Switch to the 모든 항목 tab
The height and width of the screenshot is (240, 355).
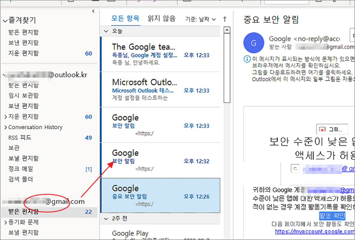[125, 19]
